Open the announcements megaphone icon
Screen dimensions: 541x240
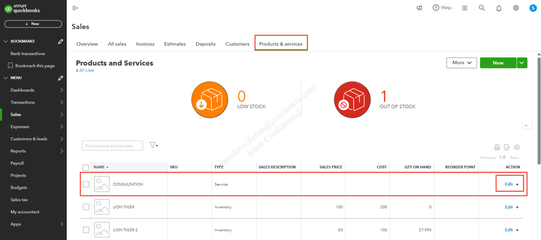tap(419, 8)
